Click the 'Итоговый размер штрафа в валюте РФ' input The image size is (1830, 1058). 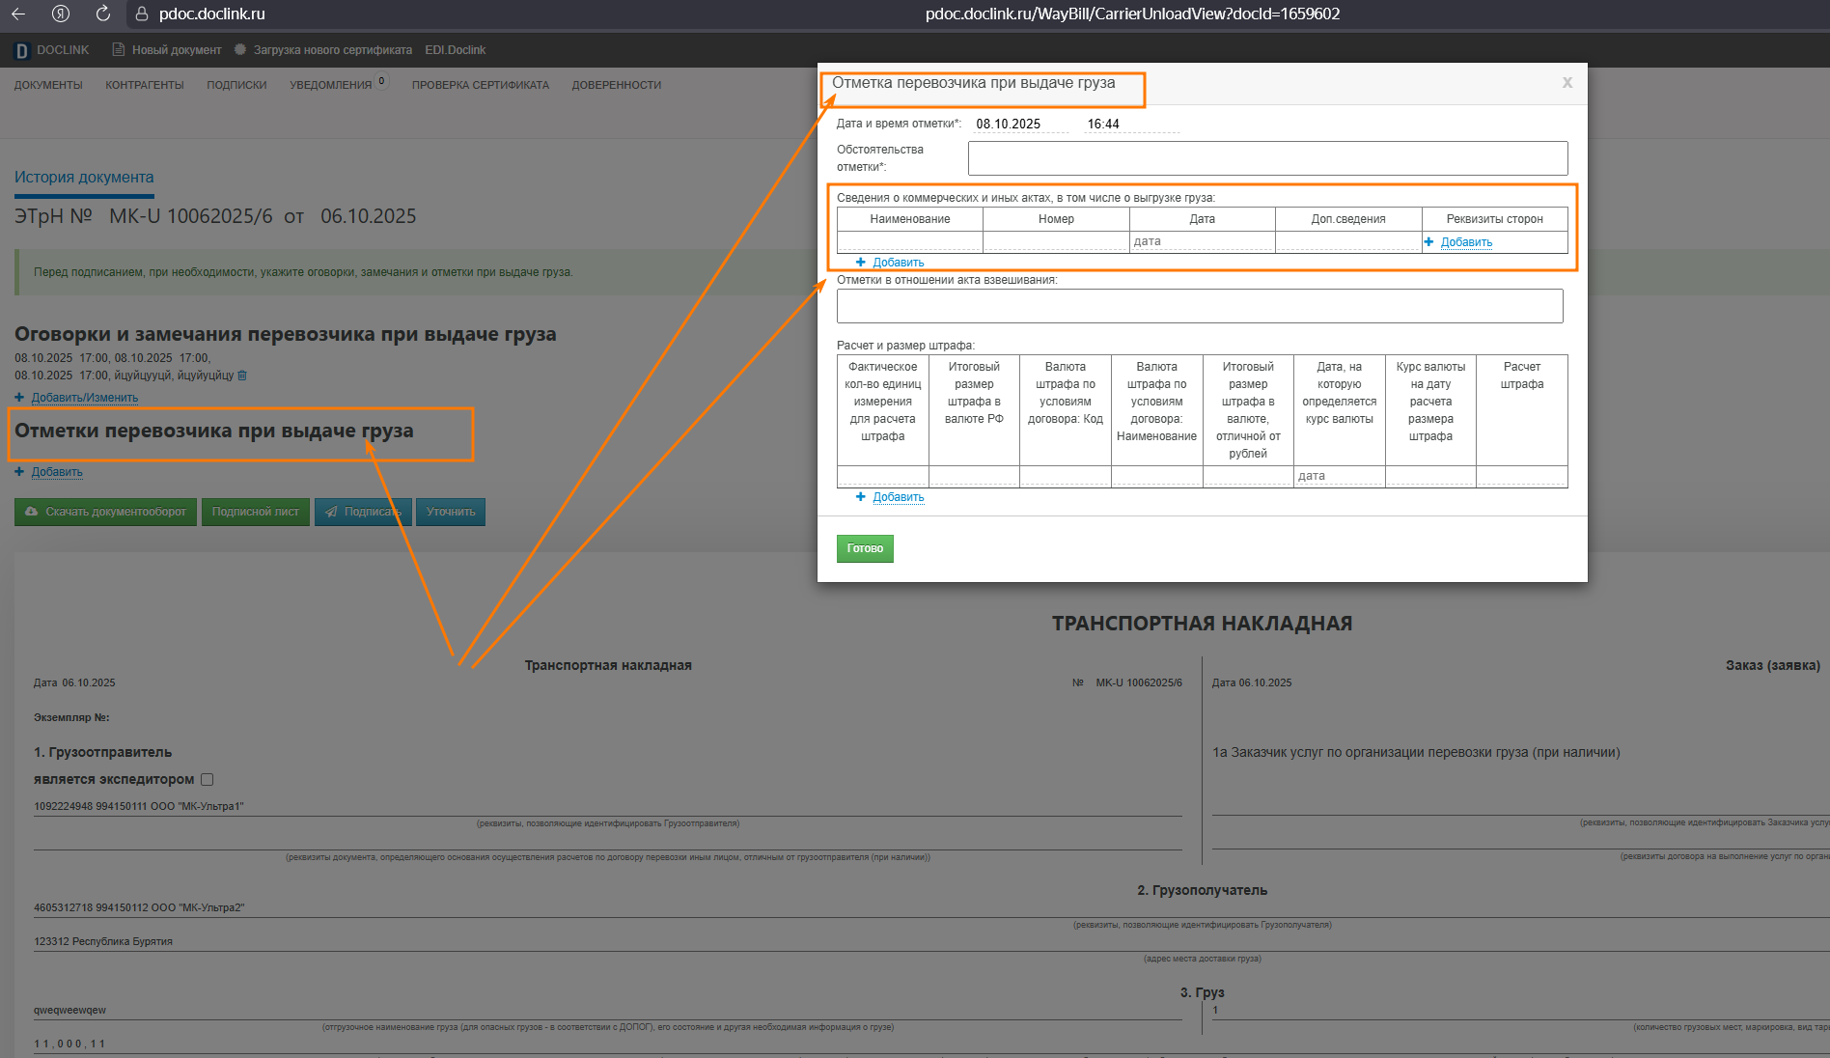(x=974, y=476)
